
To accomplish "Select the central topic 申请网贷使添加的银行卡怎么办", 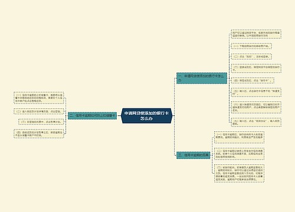I will (147, 115).
